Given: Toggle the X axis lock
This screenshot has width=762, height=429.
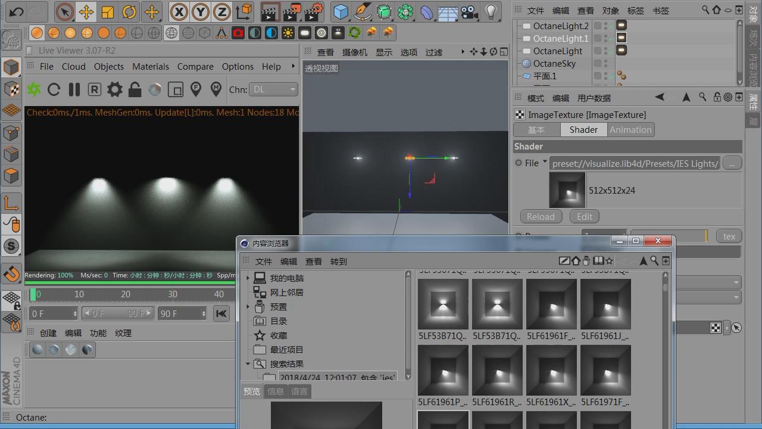Looking at the screenshot, I should 179,11.
